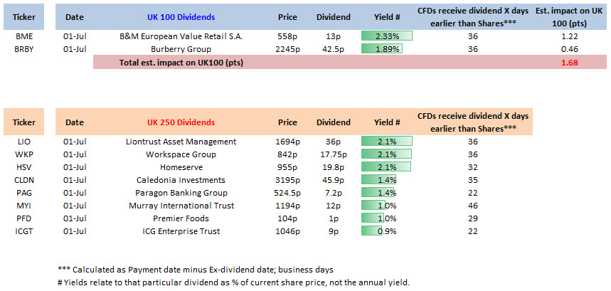Click the HSV ticker cell
611x291 pixels.
[x=23, y=167]
